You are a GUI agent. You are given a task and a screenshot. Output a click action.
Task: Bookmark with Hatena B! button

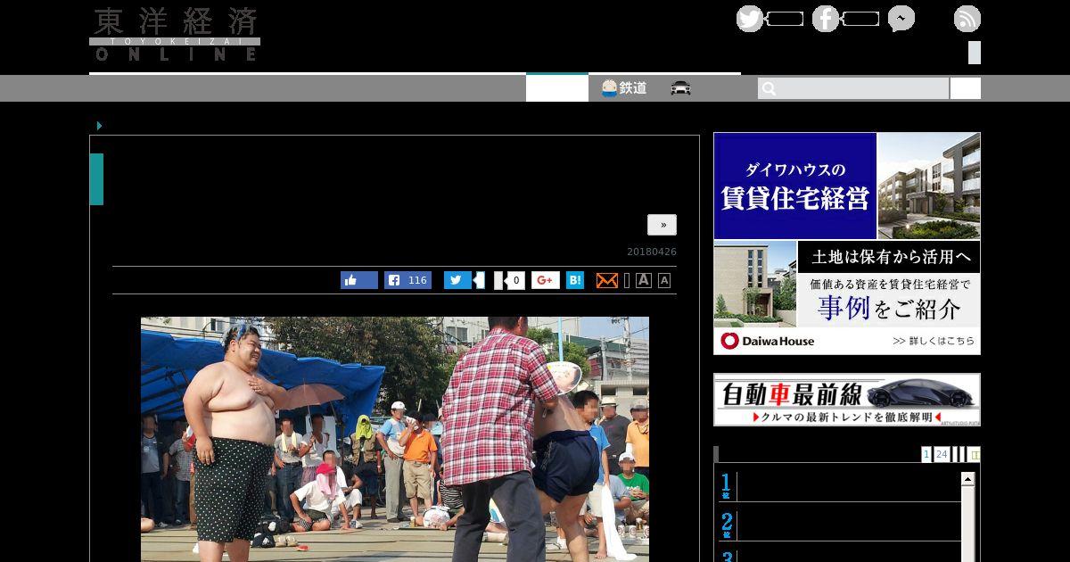(x=575, y=280)
